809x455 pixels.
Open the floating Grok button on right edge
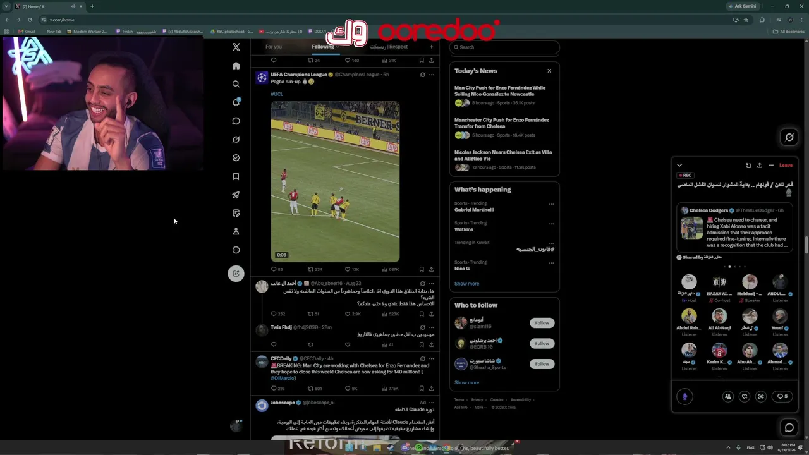pyautogui.click(x=789, y=137)
